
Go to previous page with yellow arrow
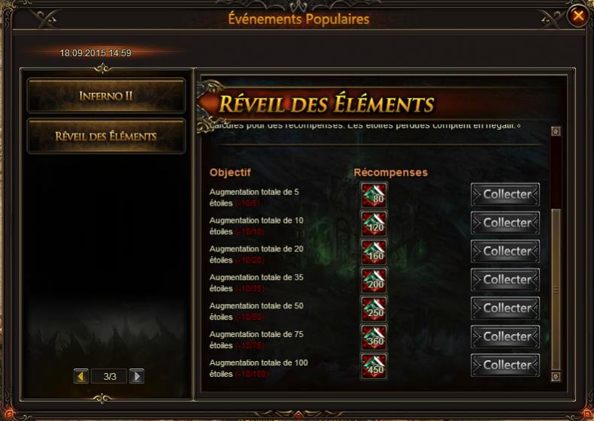[x=81, y=376]
